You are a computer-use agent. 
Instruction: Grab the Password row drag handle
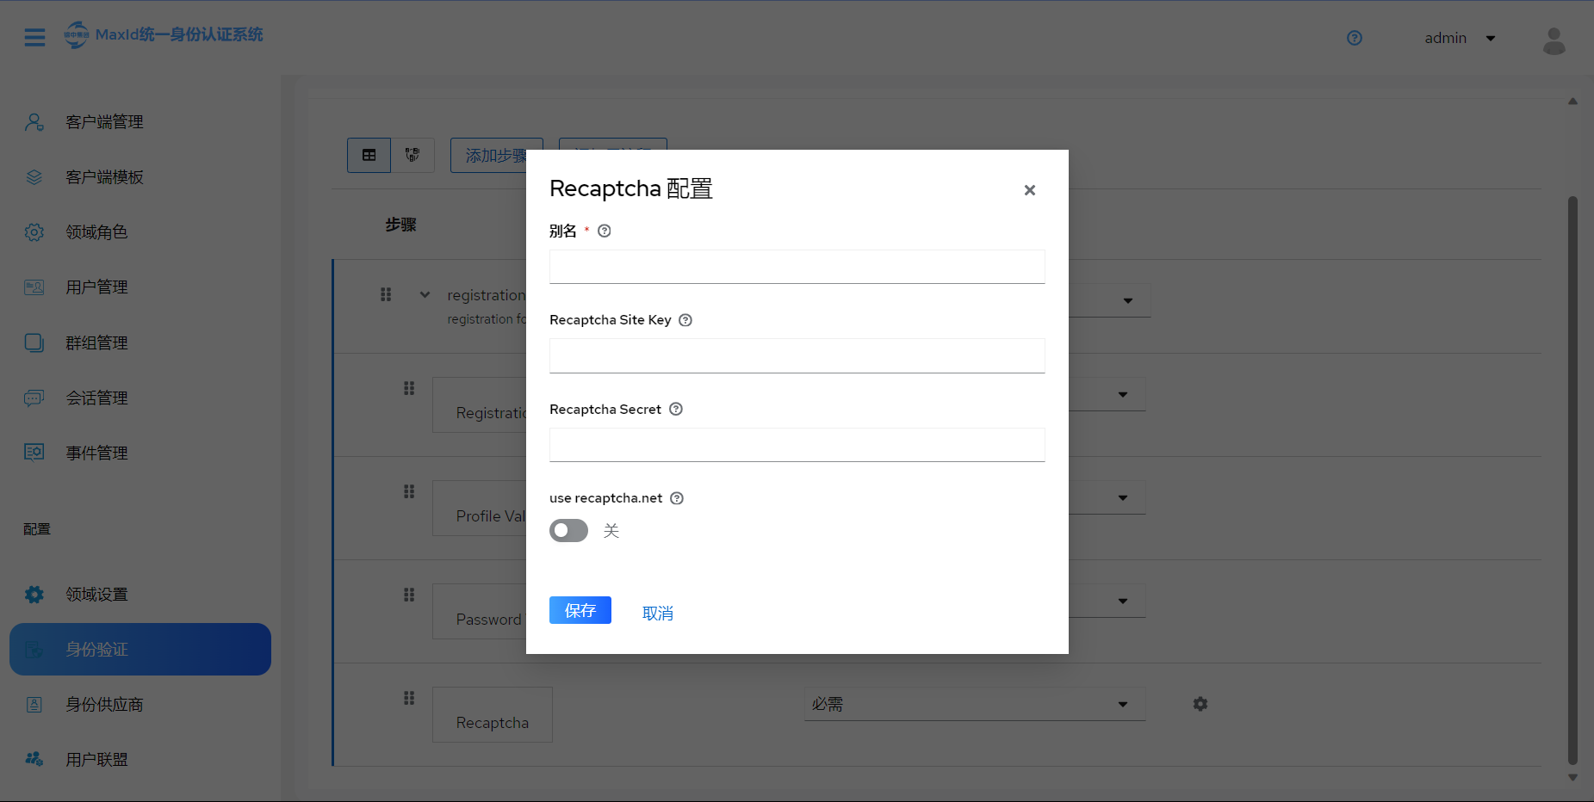click(409, 595)
